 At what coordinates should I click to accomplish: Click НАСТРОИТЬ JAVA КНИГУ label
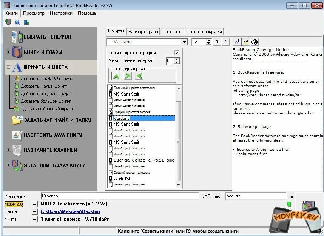pos(53,135)
